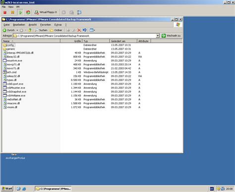
Task: Pause the VM with the Suspend icon
Action: tap(12, 12)
